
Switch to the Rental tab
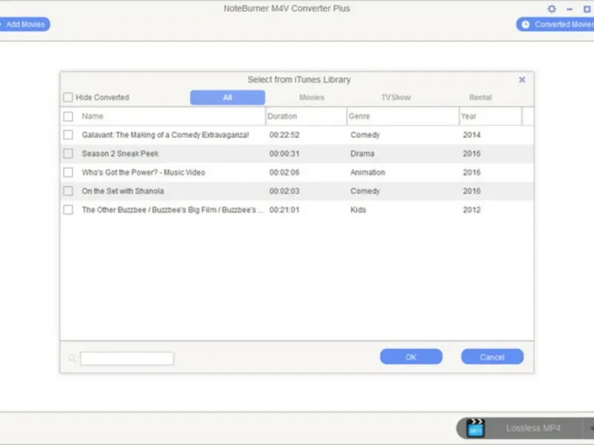tap(480, 97)
